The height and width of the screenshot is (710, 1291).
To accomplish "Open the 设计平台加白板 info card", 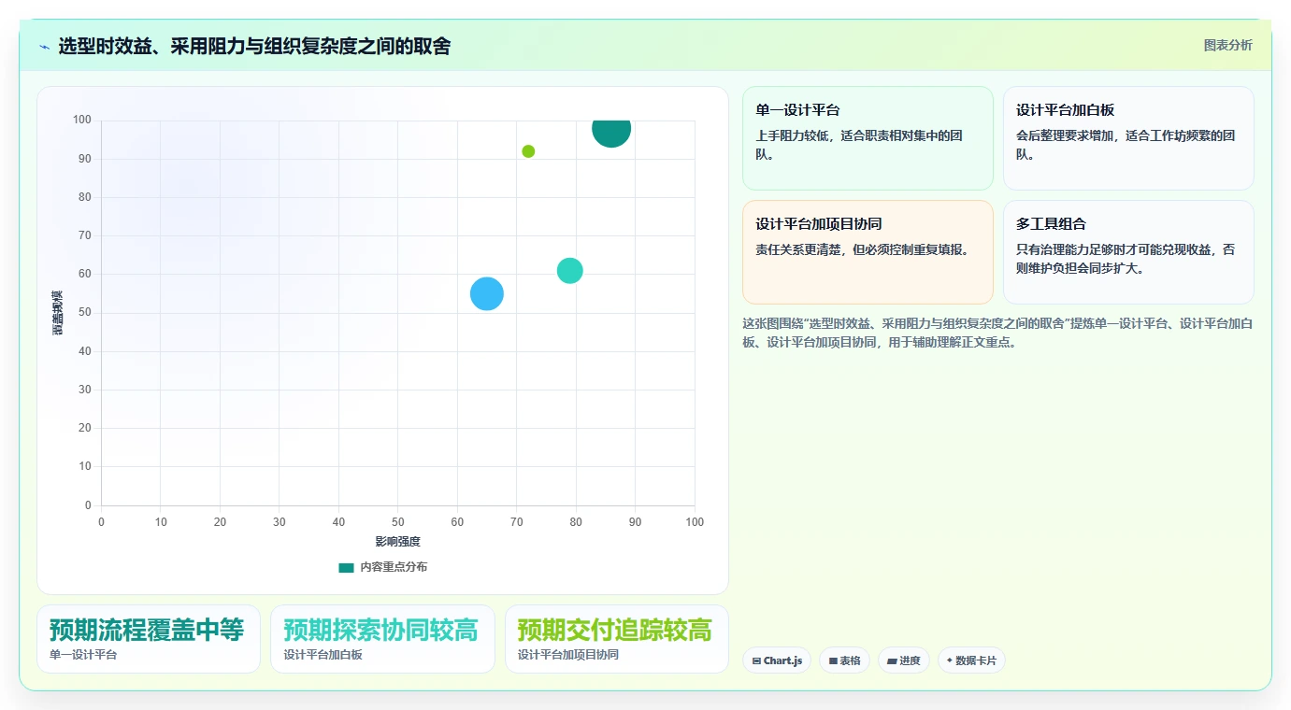I will point(1128,138).
